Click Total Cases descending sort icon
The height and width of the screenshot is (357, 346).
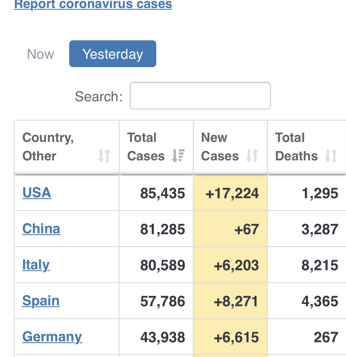(x=178, y=156)
